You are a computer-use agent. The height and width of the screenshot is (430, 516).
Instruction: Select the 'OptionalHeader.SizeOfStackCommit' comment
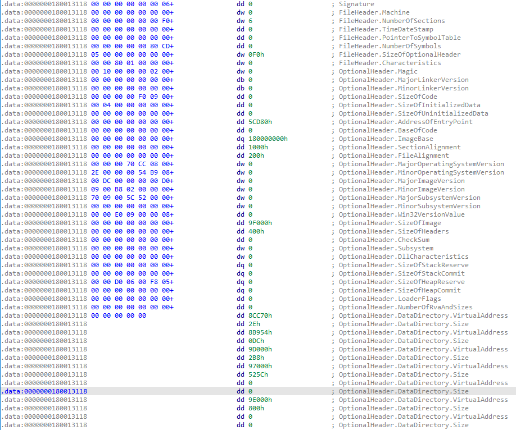[402, 273]
